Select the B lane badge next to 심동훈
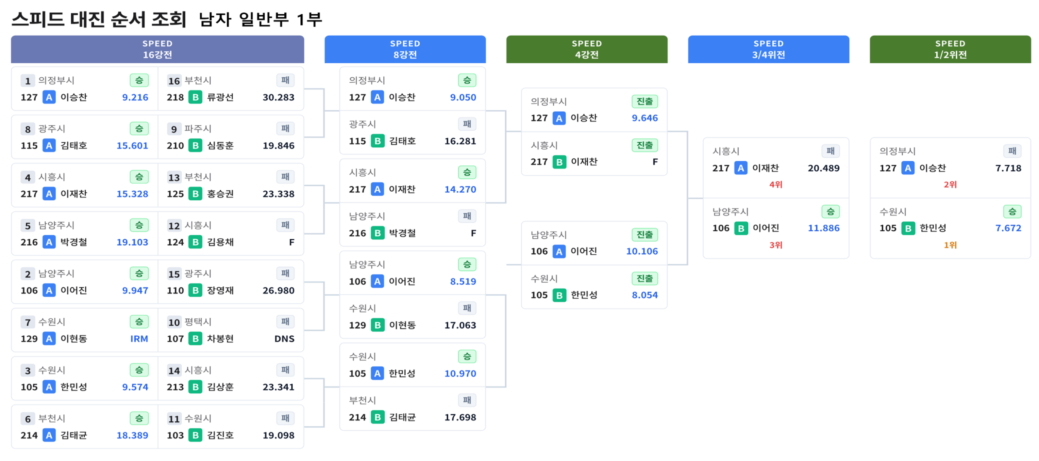Viewport: 1039px width, 461px height. point(195,146)
